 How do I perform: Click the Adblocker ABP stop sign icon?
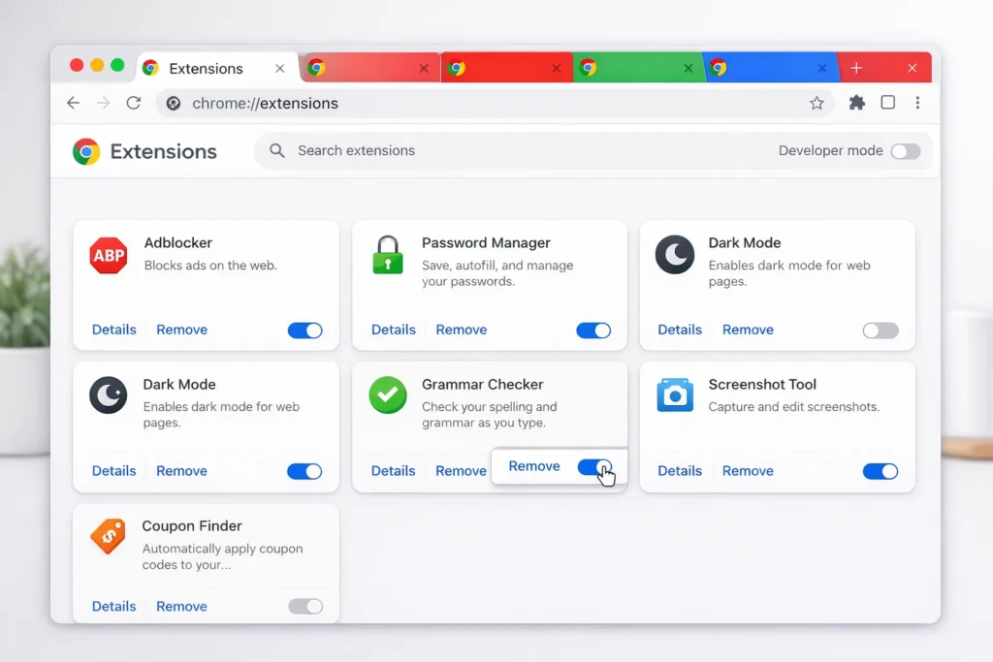[x=109, y=256]
